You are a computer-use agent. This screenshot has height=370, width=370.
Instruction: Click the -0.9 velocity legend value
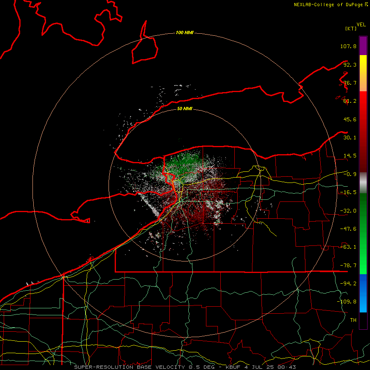(350, 174)
